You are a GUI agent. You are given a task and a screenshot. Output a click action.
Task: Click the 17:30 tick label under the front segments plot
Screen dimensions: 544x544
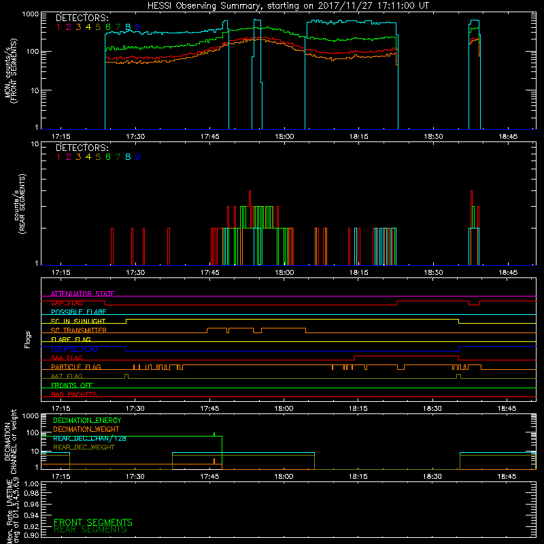tap(135, 137)
